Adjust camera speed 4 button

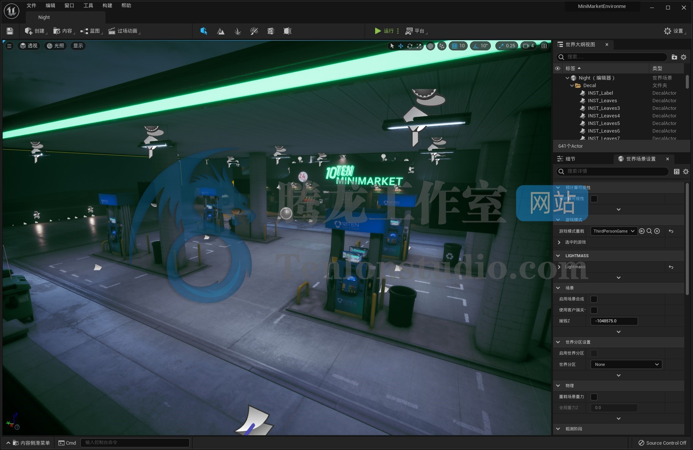[x=528, y=46]
